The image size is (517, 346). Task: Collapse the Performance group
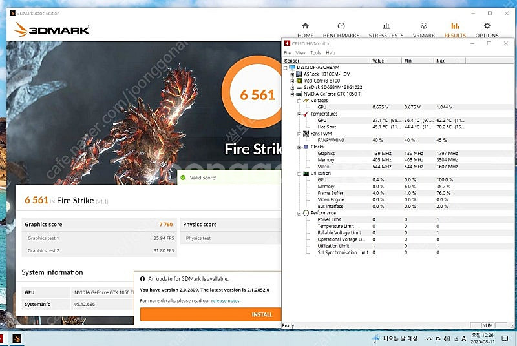tap(299, 213)
